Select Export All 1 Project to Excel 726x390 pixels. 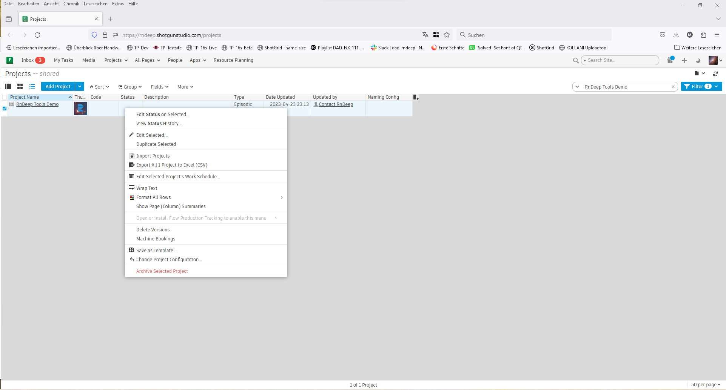[171, 165]
